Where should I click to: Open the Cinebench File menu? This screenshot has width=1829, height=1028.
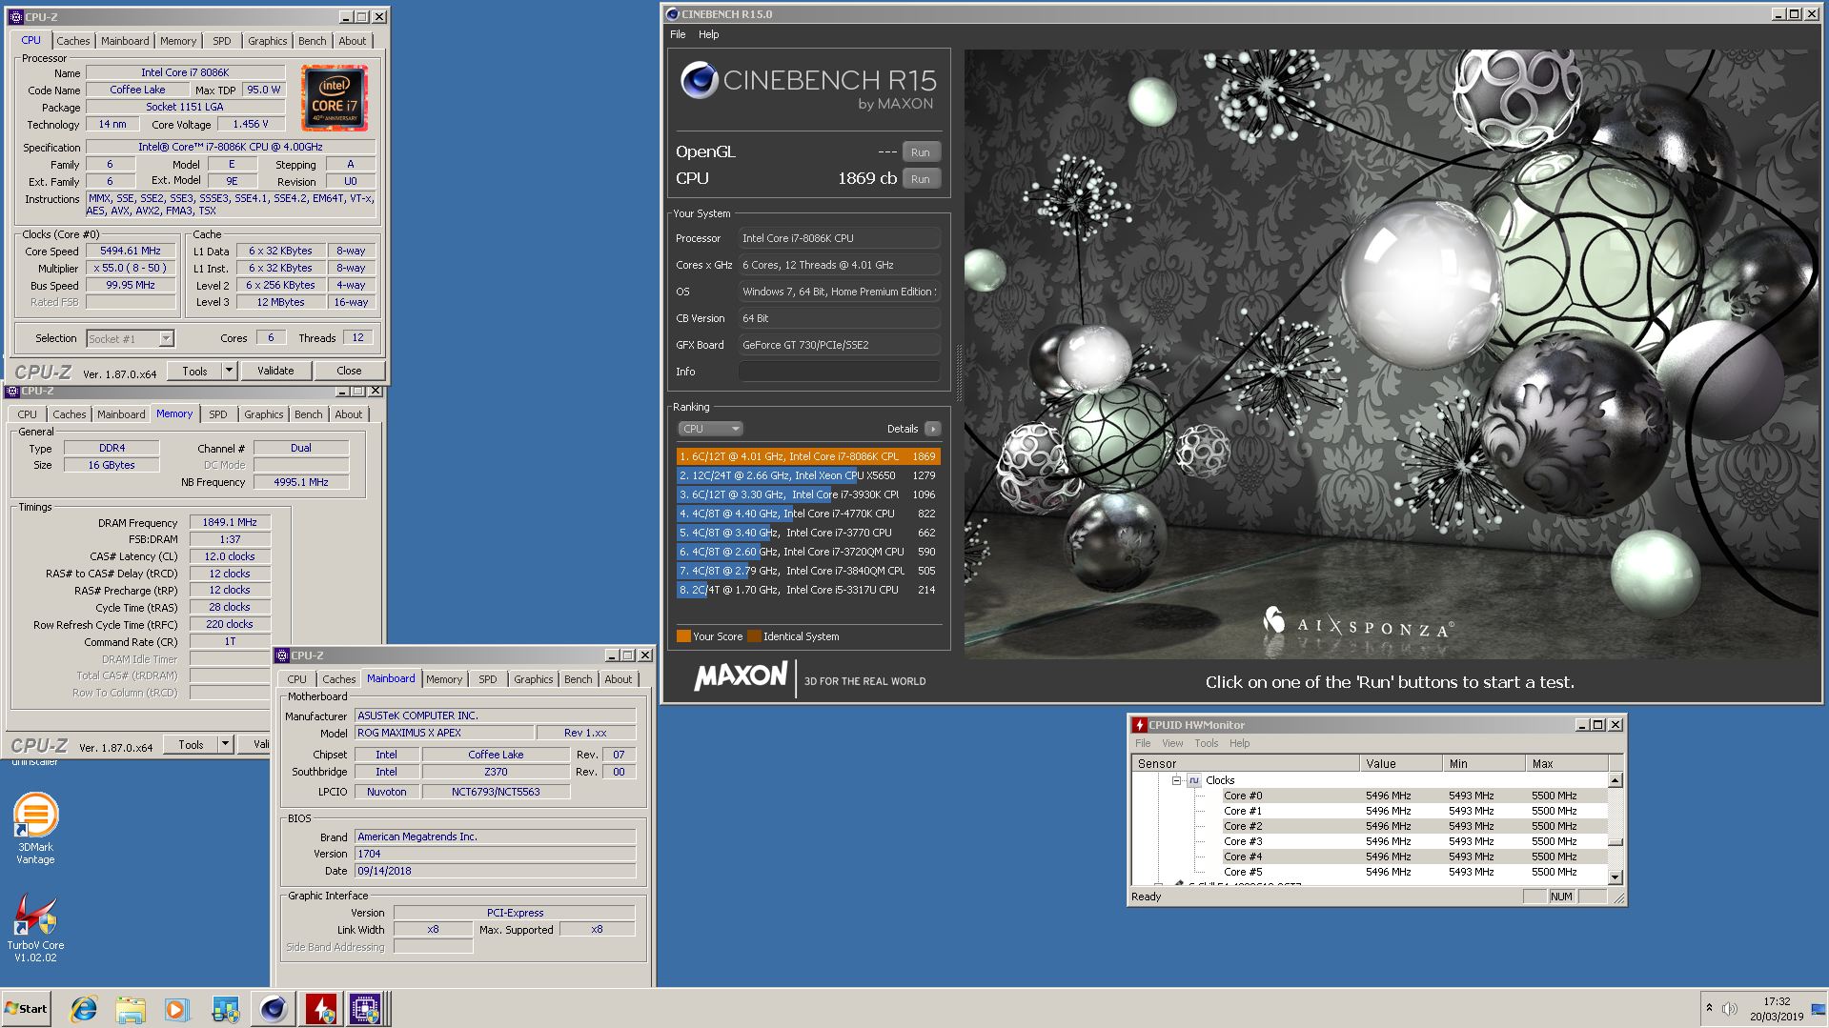(x=678, y=34)
